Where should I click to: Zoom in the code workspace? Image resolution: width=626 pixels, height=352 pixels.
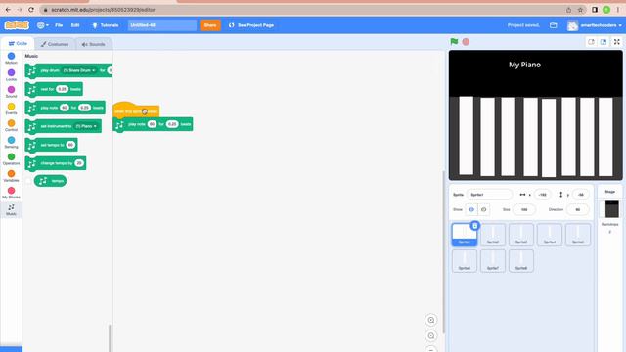coord(431,320)
